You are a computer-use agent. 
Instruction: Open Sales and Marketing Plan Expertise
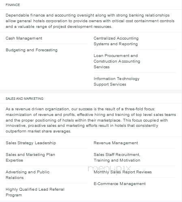[x=30, y=158]
